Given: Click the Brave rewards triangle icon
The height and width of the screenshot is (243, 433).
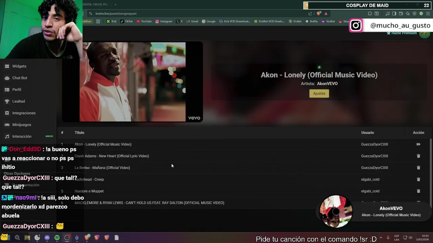Looking at the screenshot, I should tap(326, 13).
